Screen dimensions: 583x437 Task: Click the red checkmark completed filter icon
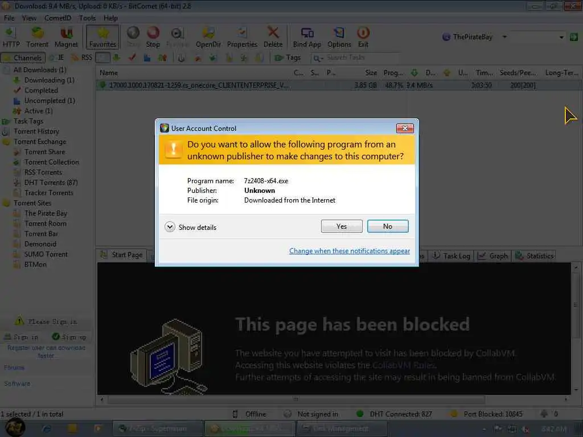point(132,57)
